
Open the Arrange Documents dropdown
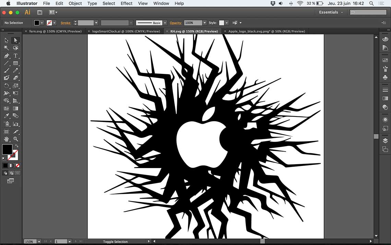coord(53,12)
